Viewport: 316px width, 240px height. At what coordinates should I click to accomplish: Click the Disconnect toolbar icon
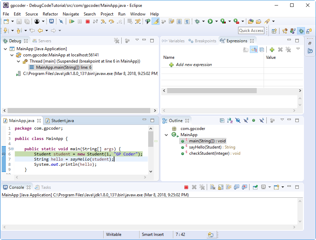click(x=95, y=21)
